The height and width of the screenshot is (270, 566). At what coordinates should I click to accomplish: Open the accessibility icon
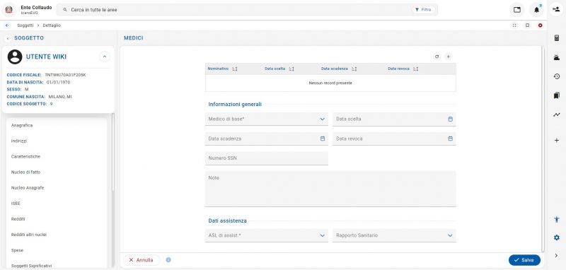[557, 219]
